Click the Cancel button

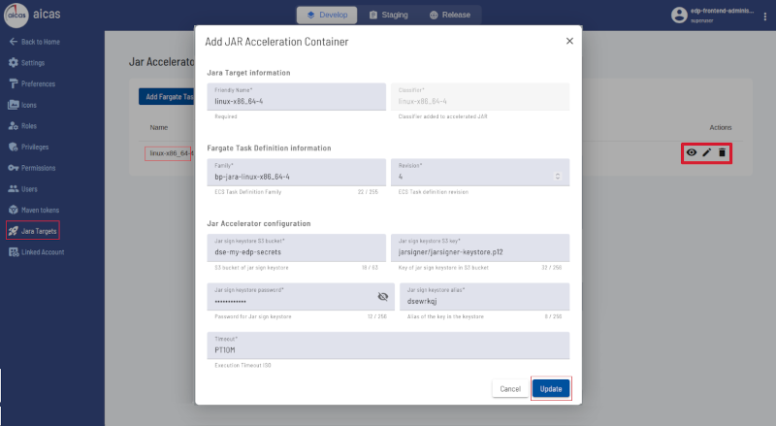(x=510, y=389)
